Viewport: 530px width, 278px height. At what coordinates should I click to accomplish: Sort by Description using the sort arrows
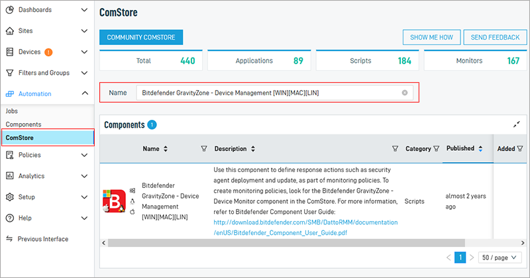coord(253,149)
